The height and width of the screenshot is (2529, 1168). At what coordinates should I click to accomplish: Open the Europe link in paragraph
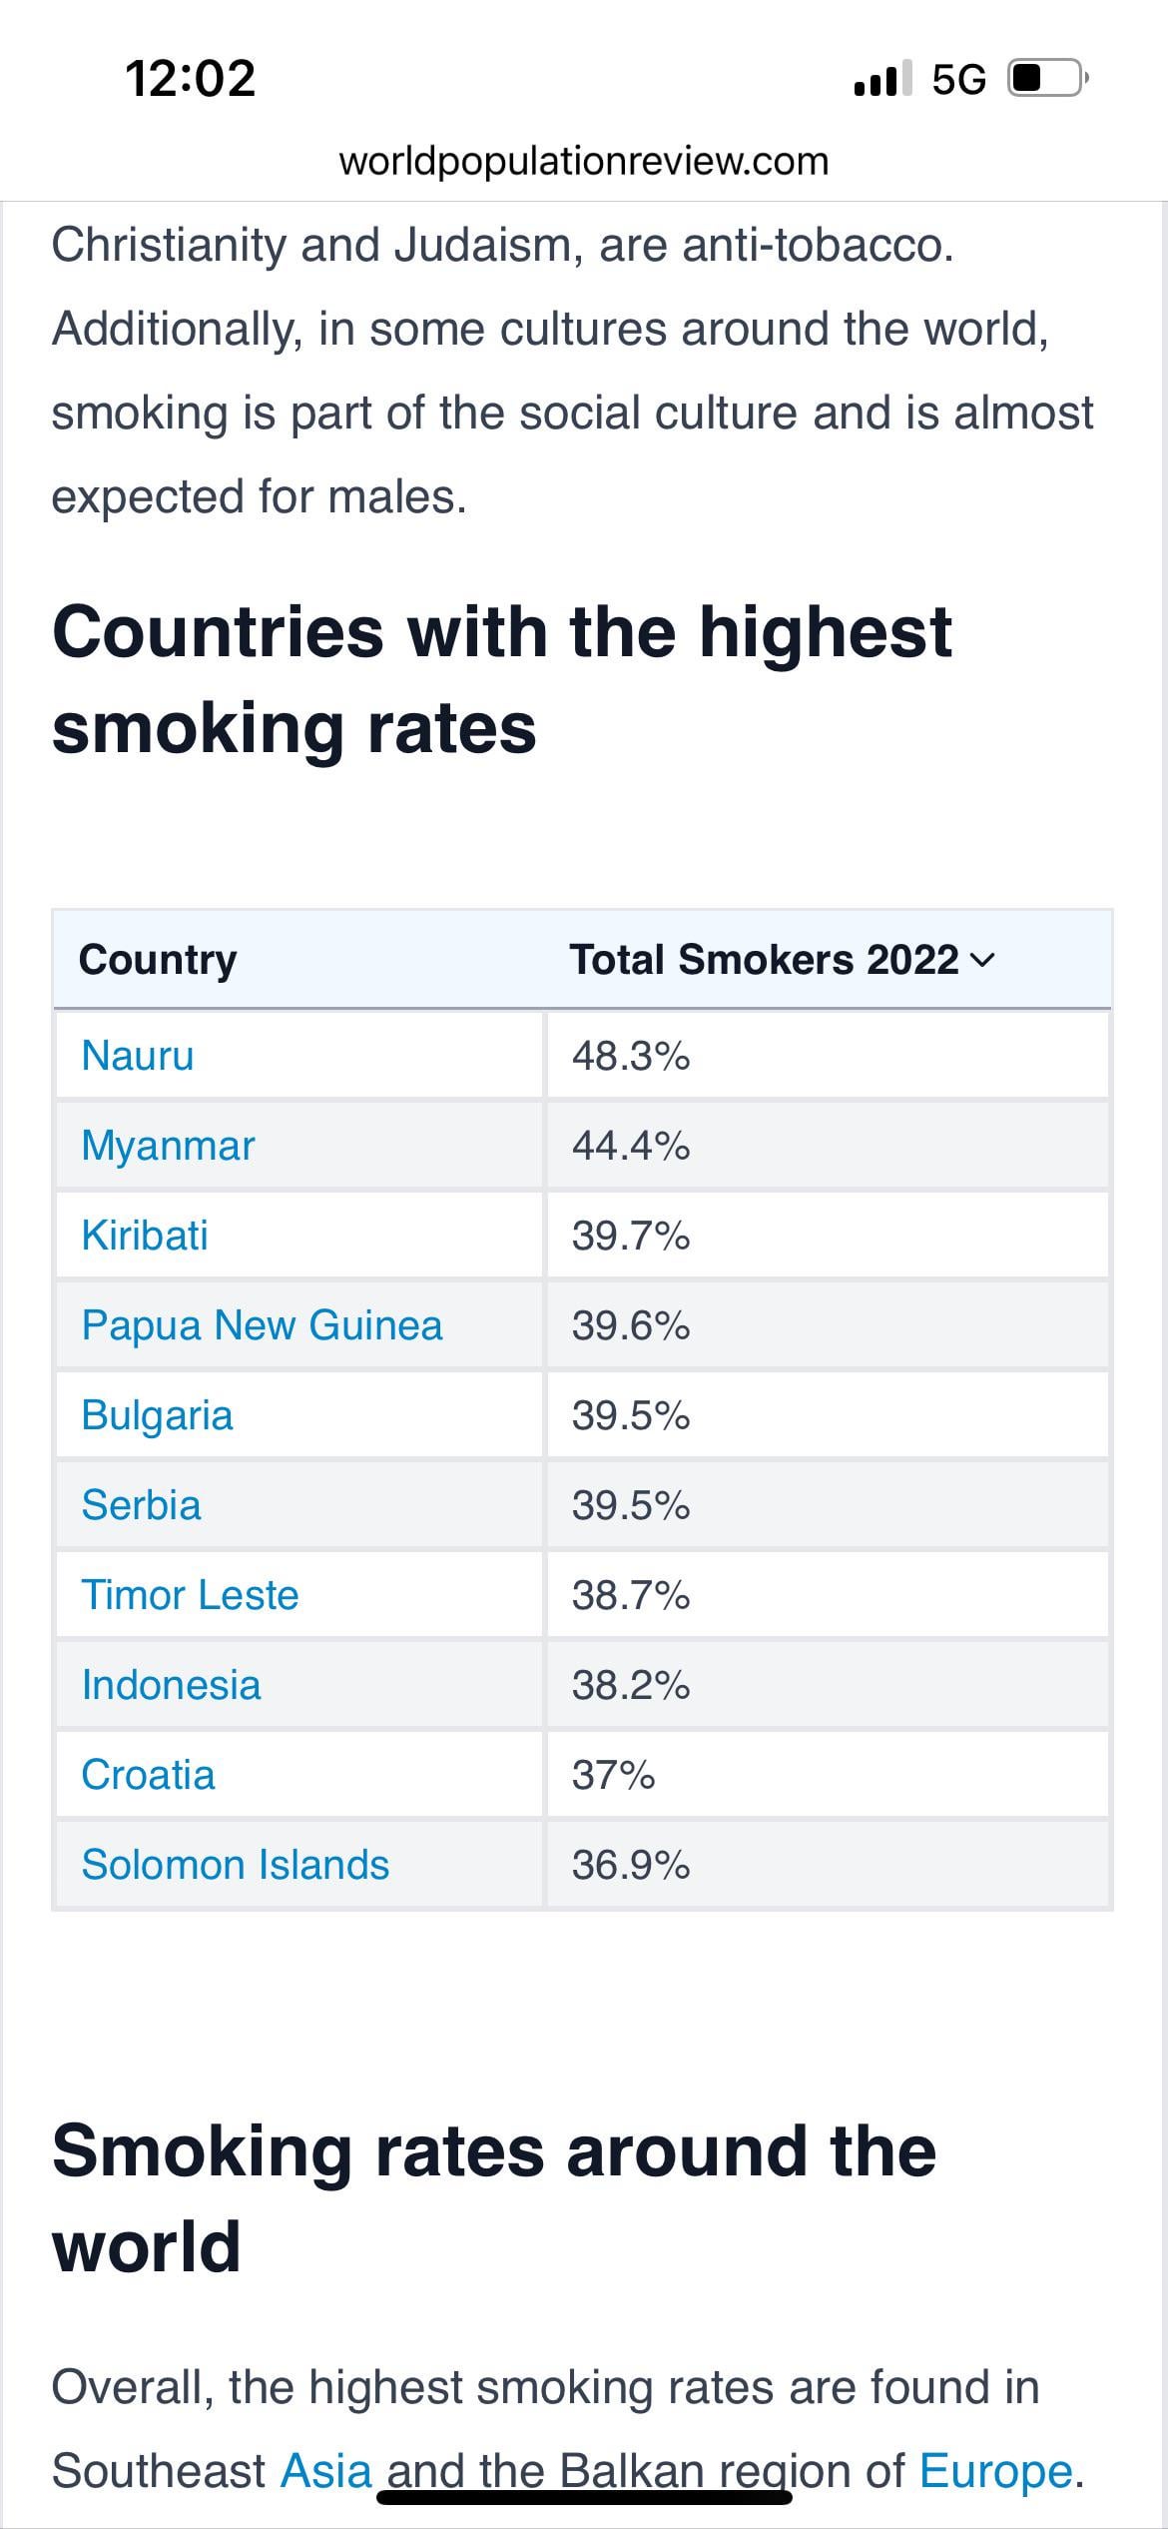pos(996,2472)
